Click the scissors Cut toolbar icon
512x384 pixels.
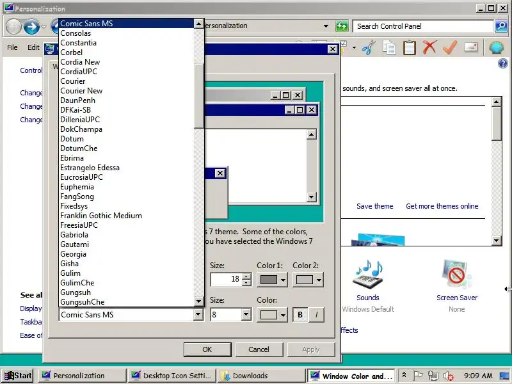[x=369, y=47]
